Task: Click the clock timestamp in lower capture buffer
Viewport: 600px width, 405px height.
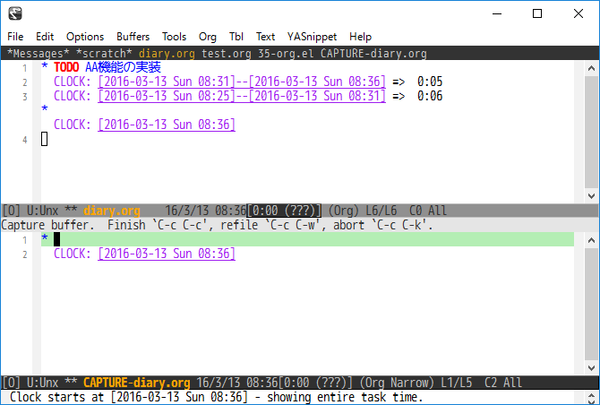Action: tap(167, 254)
